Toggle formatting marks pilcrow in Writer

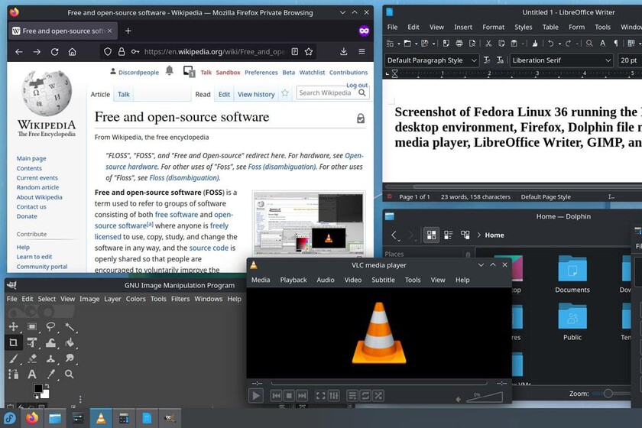click(x=616, y=43)
